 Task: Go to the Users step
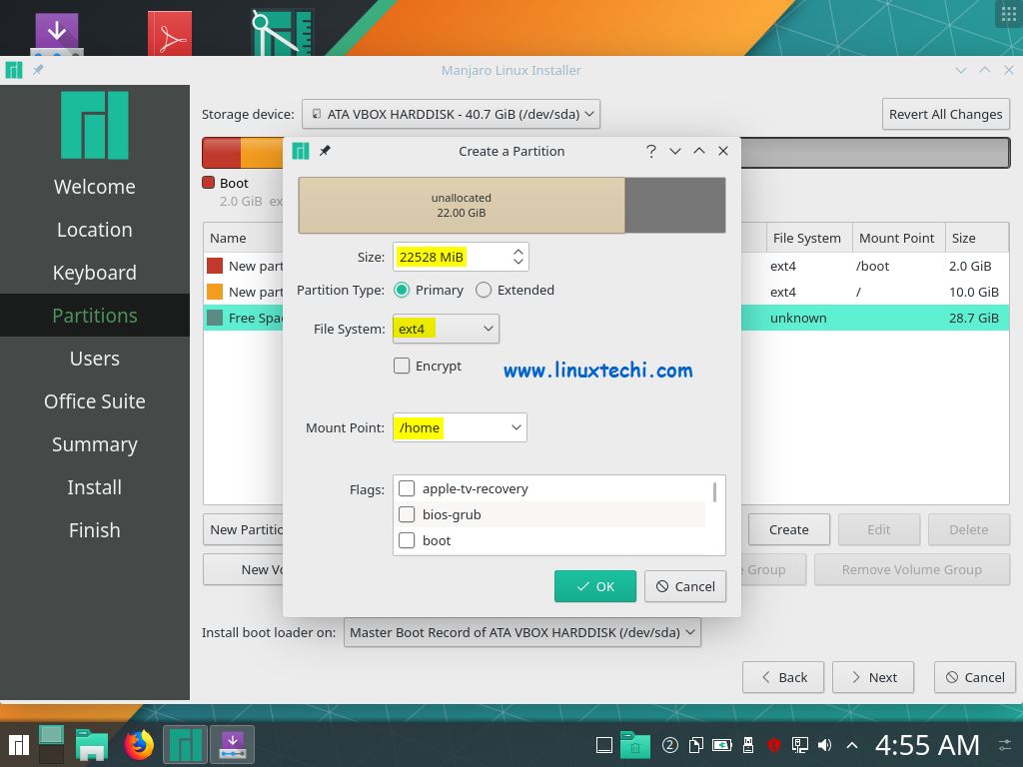pyautogui.click(x=94, y=358)
